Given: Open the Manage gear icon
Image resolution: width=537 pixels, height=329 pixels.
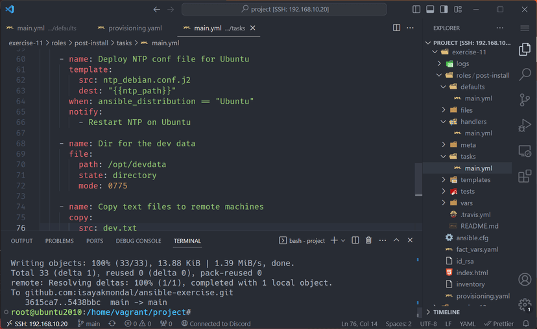Looking at the screenshot, I should point(524,304).
